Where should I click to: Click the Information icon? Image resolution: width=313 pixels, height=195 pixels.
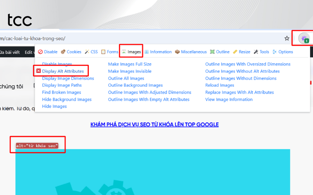point(146,52)
